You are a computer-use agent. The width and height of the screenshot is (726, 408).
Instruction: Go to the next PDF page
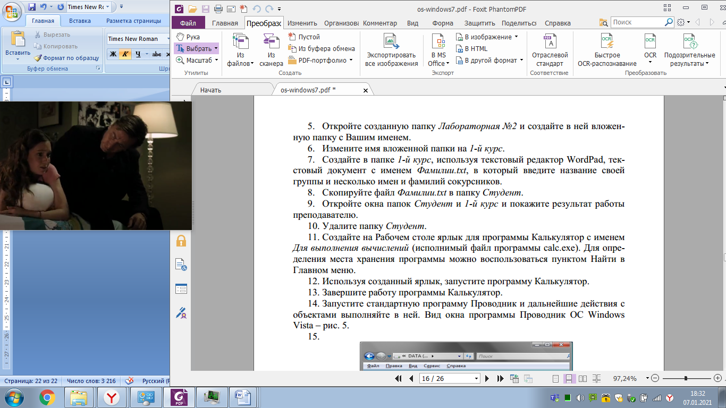tap(487, 379)
